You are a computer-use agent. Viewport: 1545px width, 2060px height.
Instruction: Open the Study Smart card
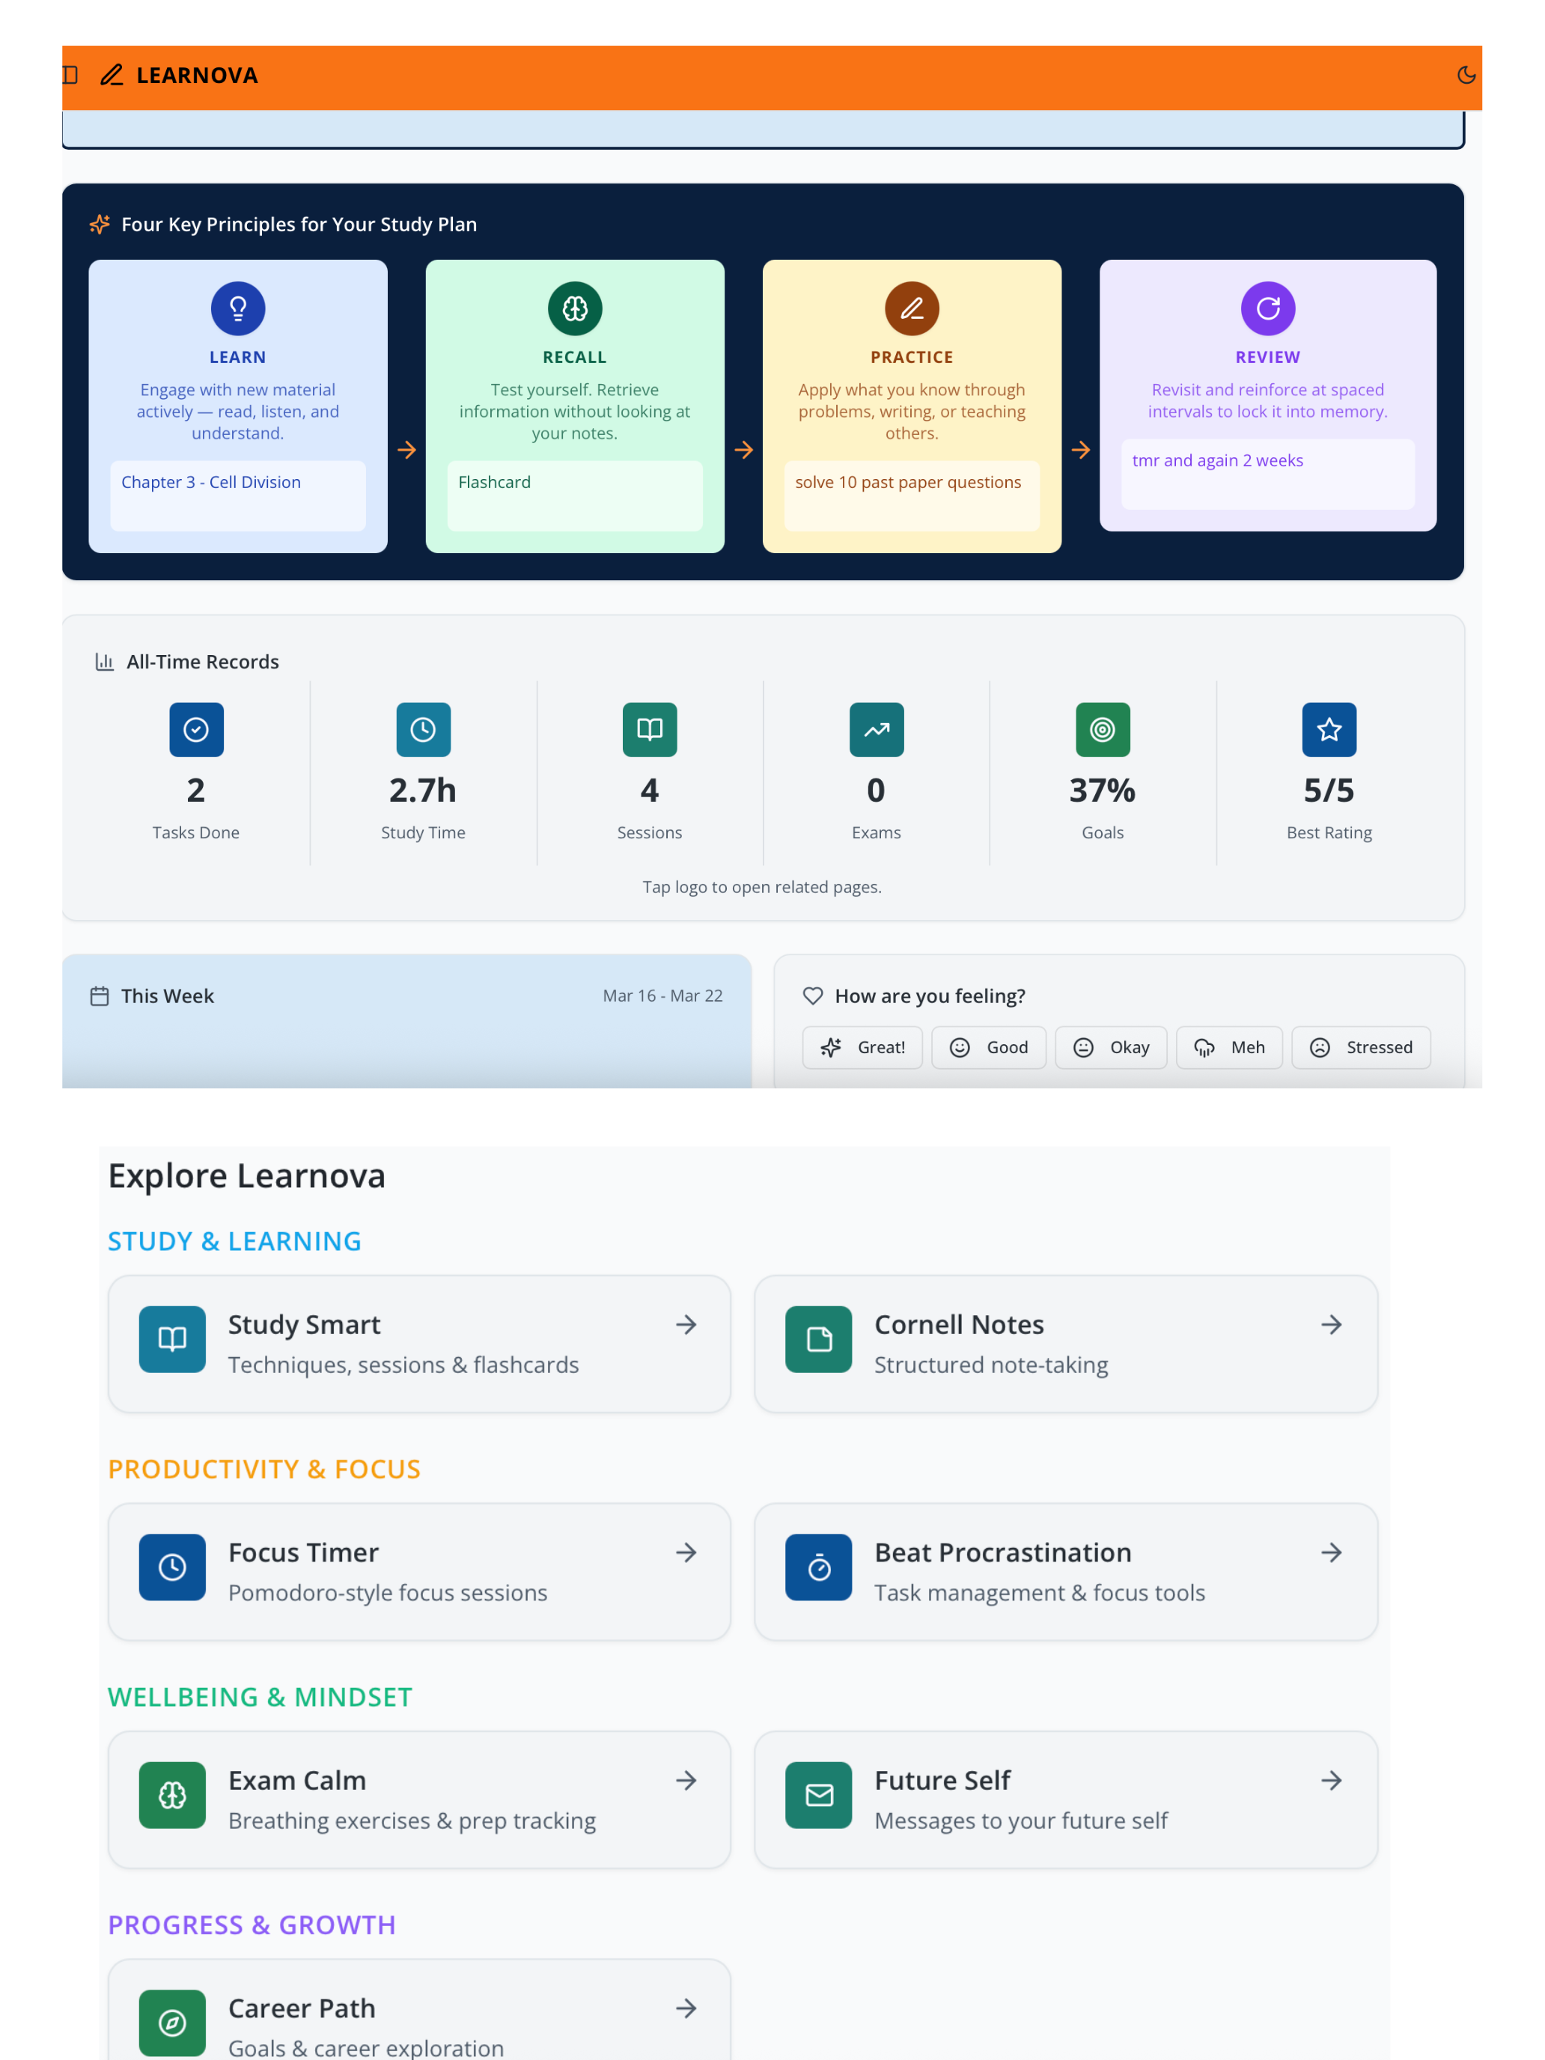[x=419, y=1343]
